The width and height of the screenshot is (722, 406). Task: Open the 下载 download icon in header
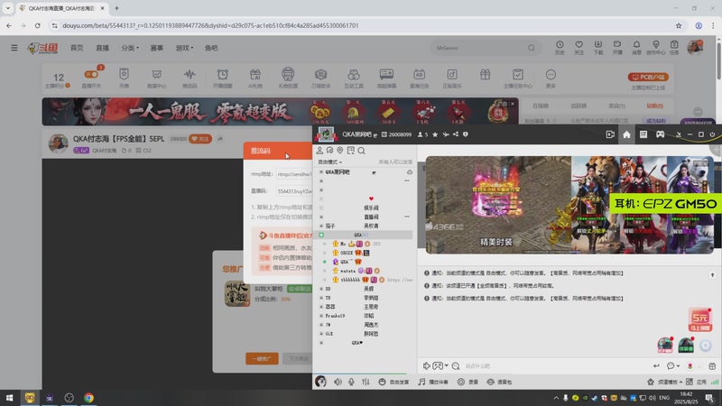coord(597,48)
